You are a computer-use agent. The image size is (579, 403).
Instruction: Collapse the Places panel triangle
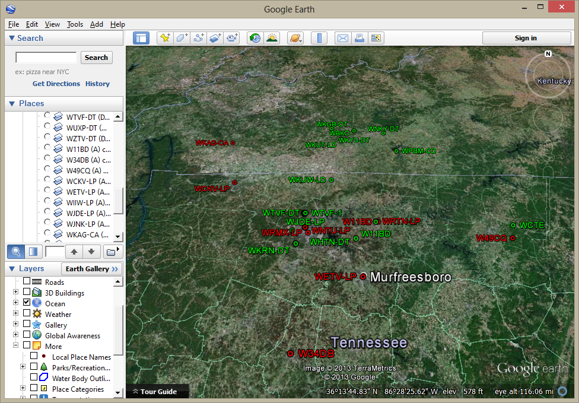point(12,103)
